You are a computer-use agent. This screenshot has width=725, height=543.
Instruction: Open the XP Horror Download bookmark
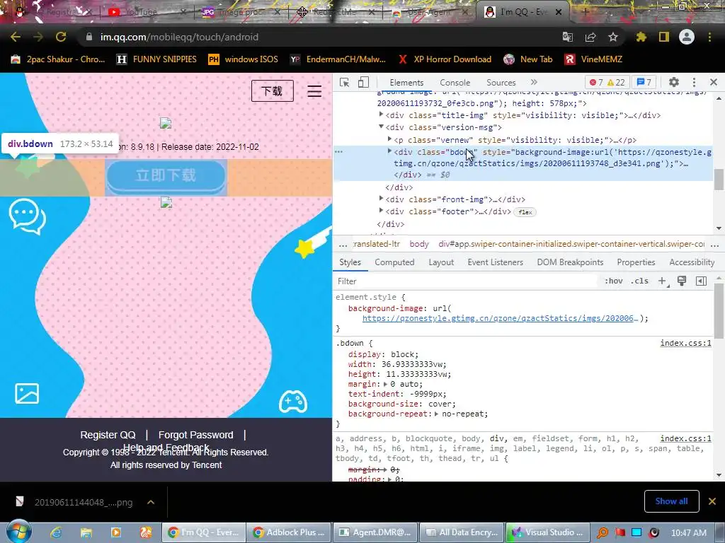click(445, 59)
